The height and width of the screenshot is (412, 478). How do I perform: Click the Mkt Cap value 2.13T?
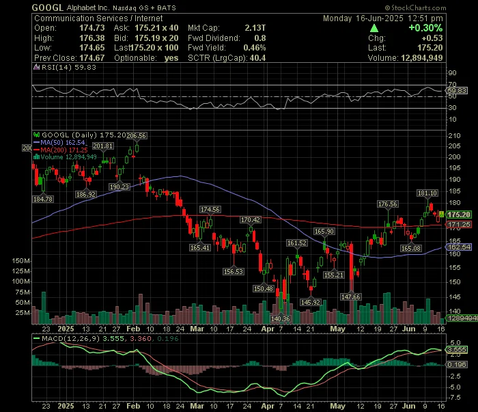tap(255, 28)
